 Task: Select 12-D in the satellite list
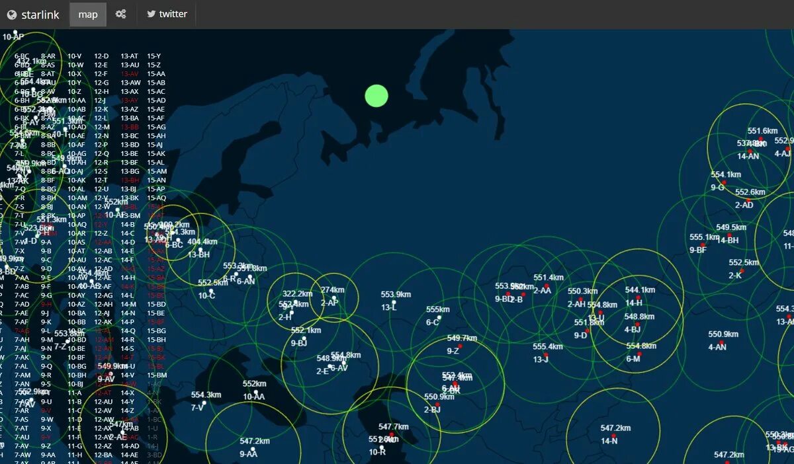pos(101,56)
